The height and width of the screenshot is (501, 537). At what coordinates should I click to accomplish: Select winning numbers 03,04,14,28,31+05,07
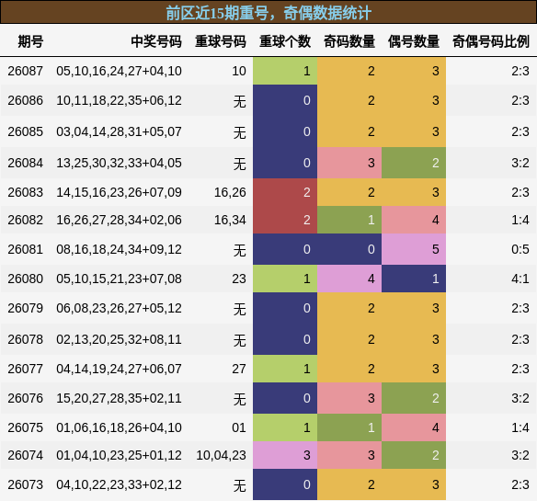(119, 131)
